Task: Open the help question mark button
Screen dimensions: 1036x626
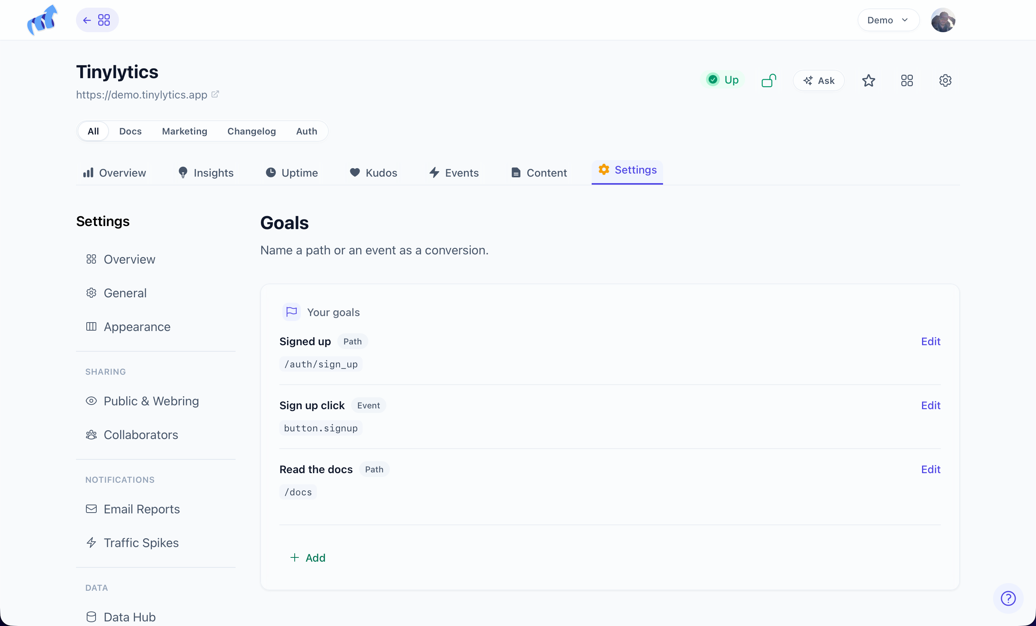Action: tap(1008, 598)
